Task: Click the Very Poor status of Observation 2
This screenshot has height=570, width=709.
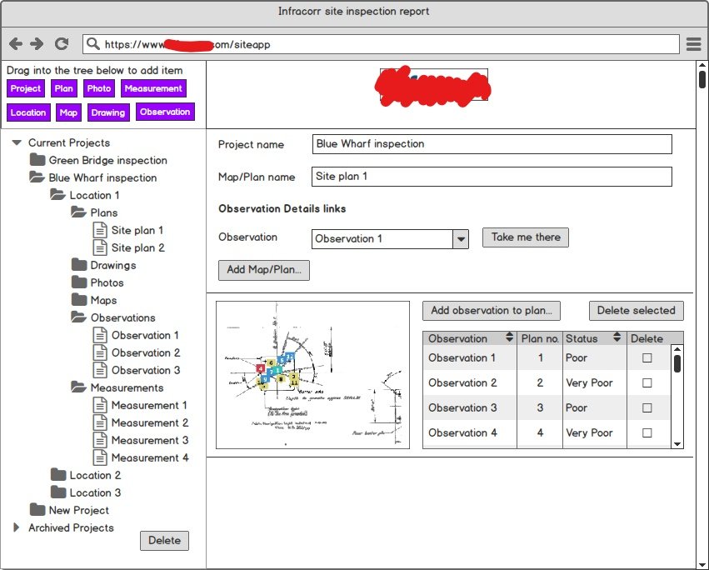Action: 589,382
